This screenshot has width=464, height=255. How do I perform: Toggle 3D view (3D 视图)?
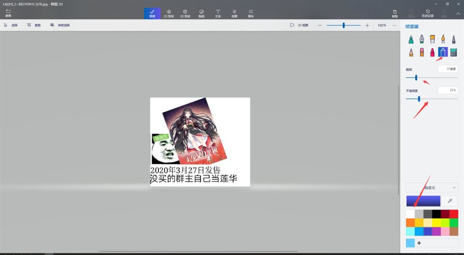click(x=299, y=25)
